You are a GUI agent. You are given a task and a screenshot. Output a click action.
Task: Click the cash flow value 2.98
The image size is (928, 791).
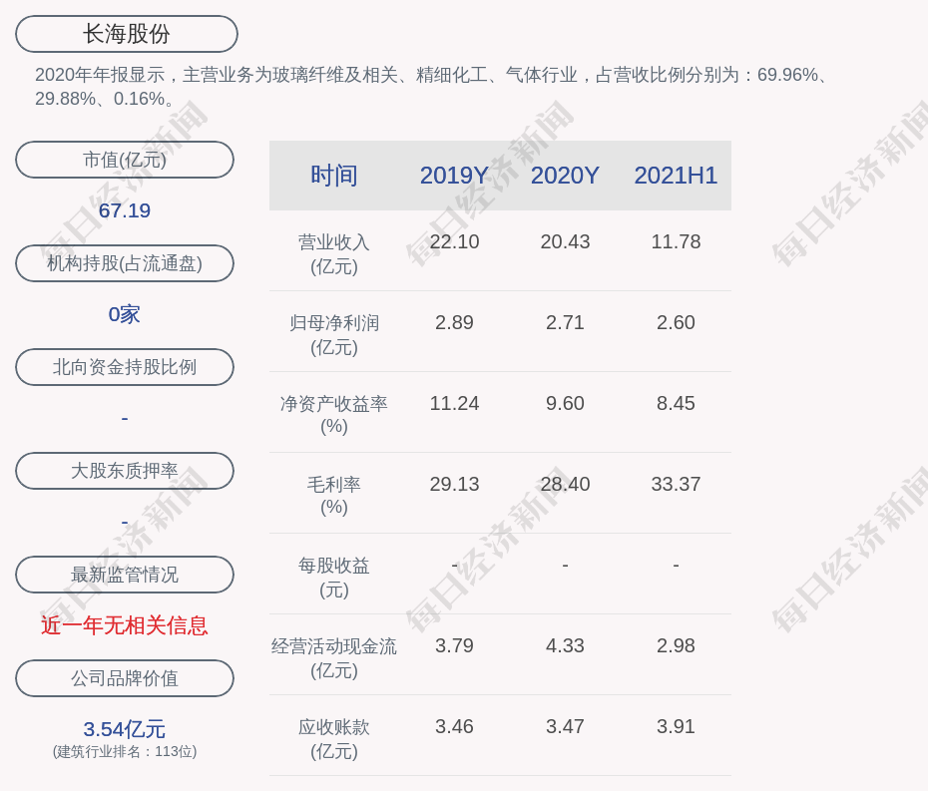pos(676,645)
